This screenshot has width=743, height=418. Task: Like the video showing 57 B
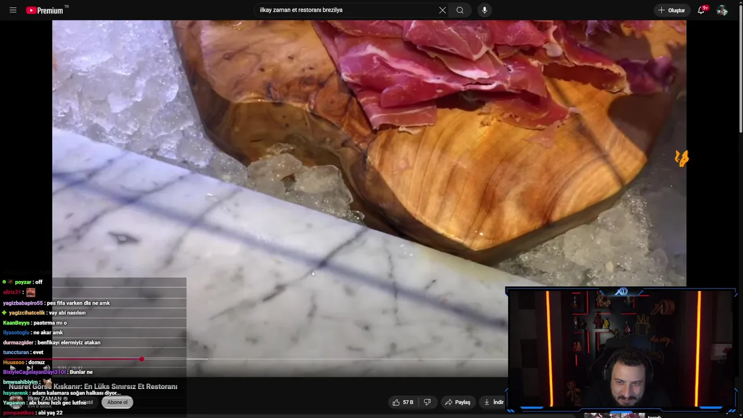pos(403,402)
